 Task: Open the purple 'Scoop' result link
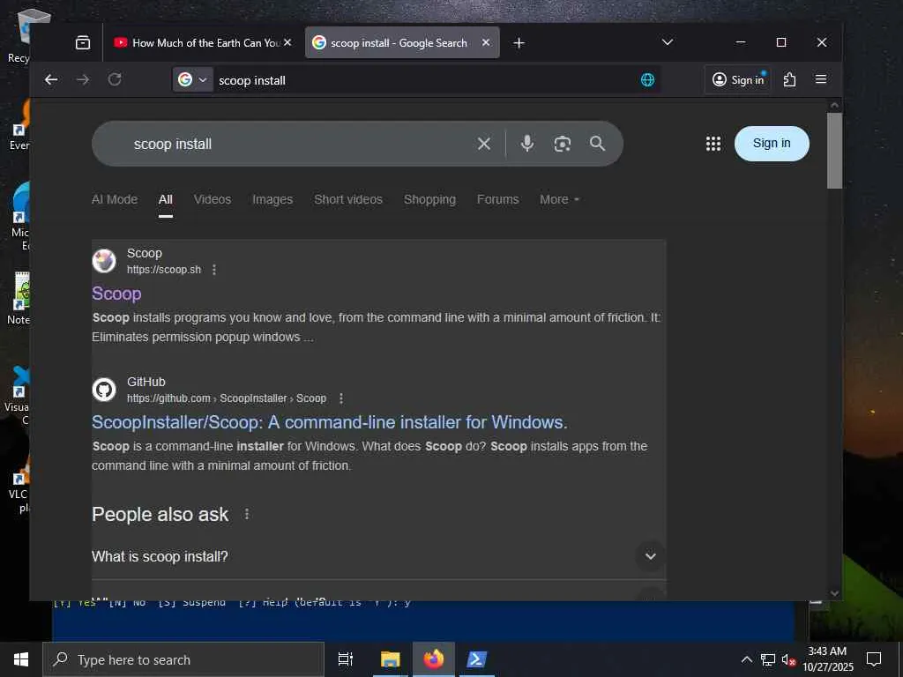116,294
